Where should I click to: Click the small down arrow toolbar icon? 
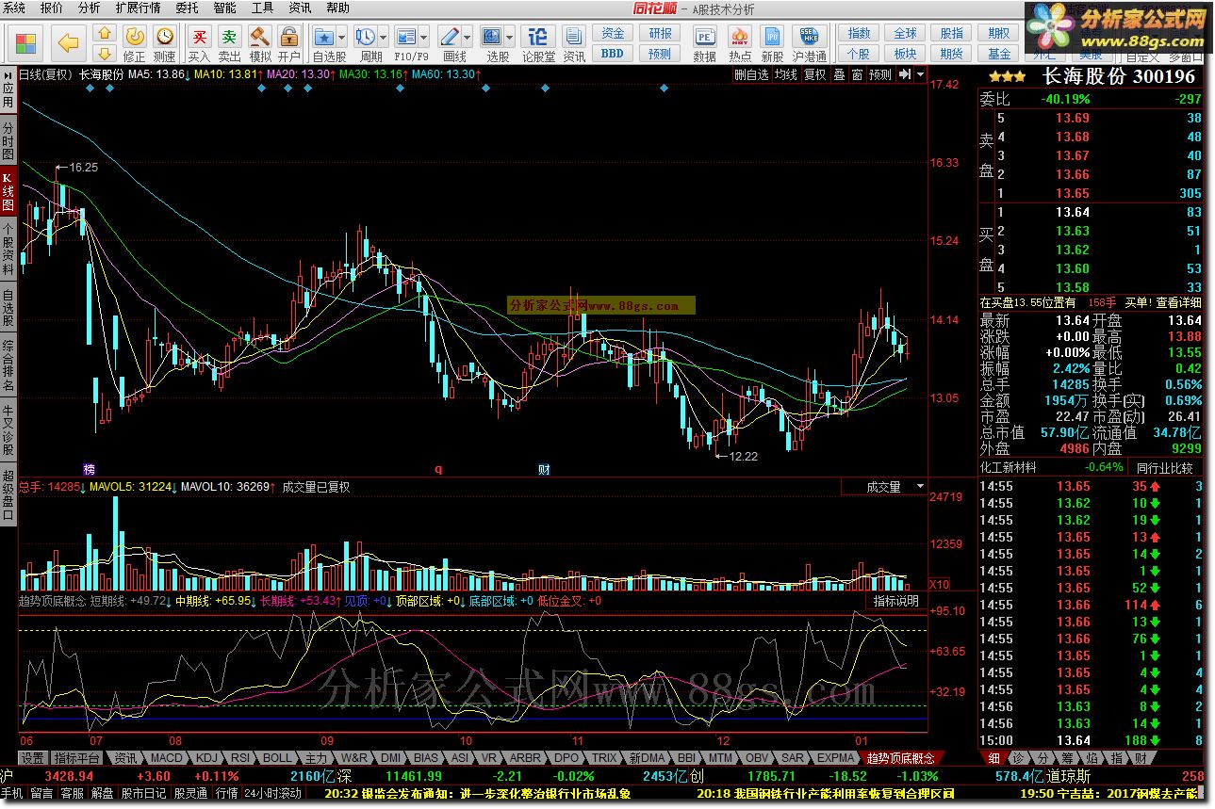pos(105,52)
